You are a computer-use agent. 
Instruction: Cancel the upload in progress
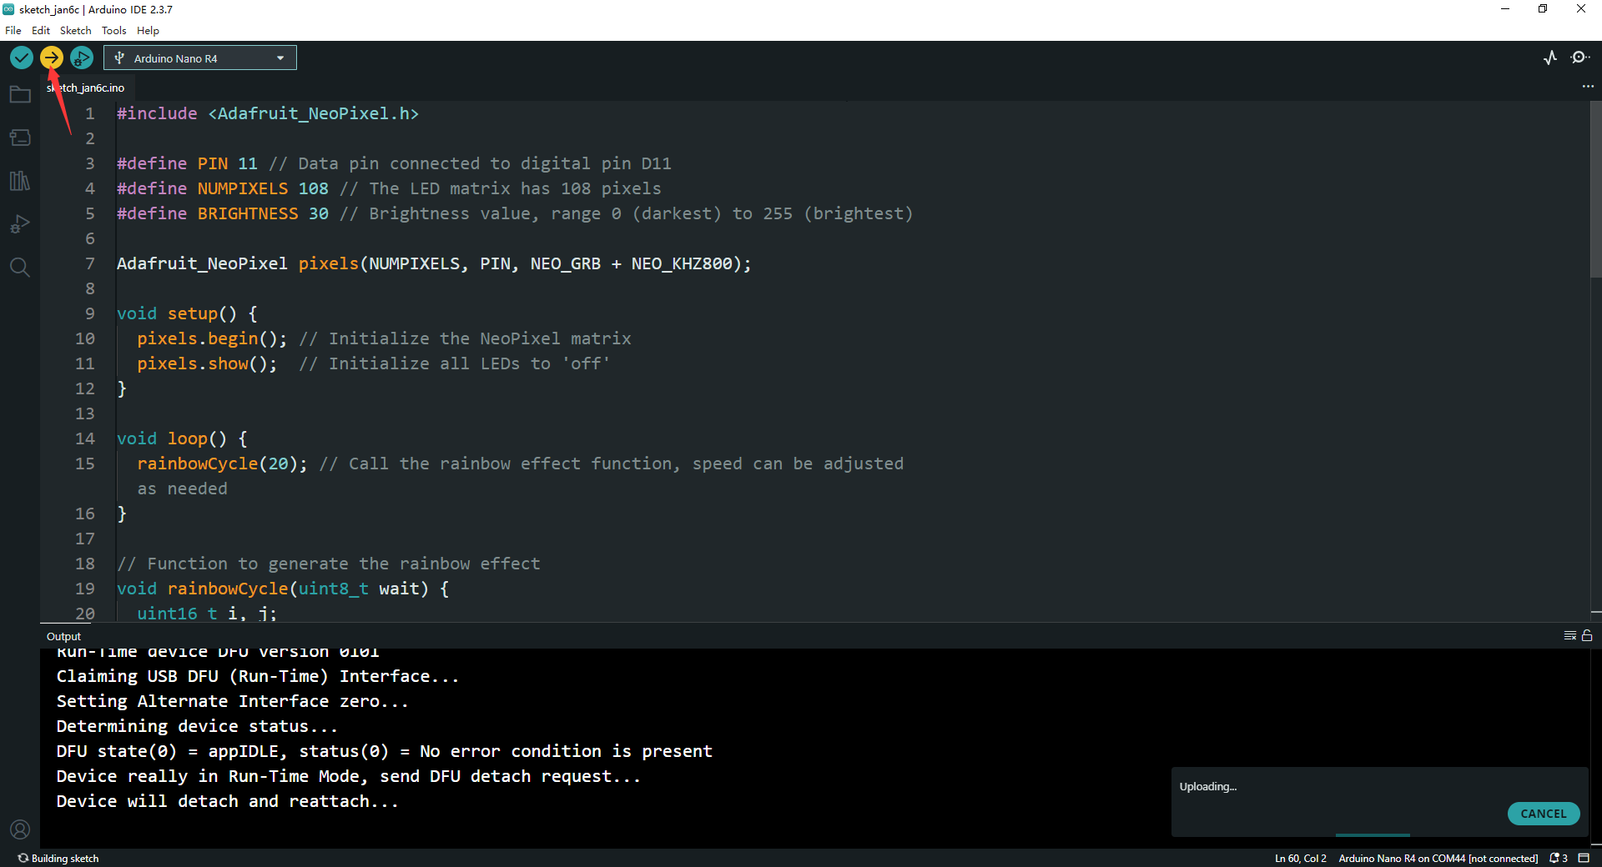1543,814
